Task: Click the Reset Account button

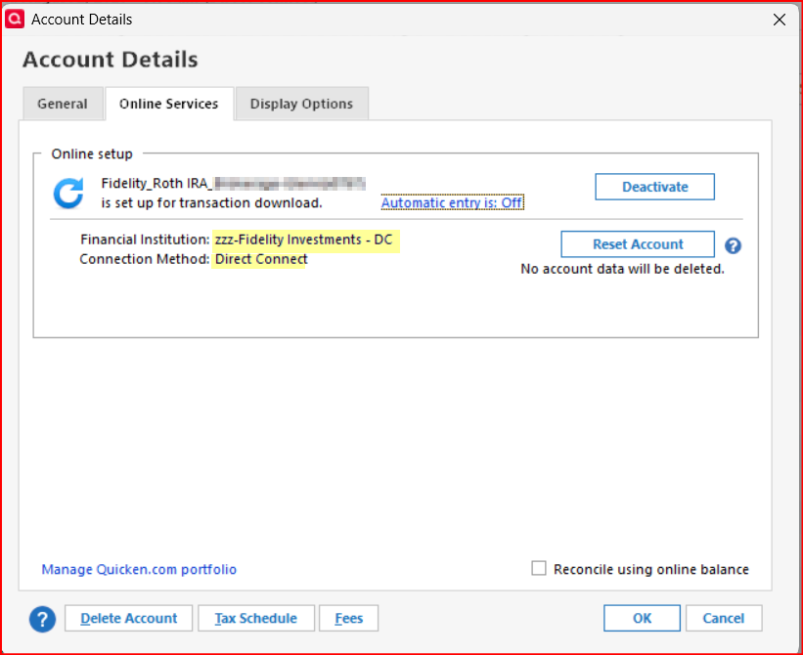Action: pyautogui.click(x=638, y=244)
